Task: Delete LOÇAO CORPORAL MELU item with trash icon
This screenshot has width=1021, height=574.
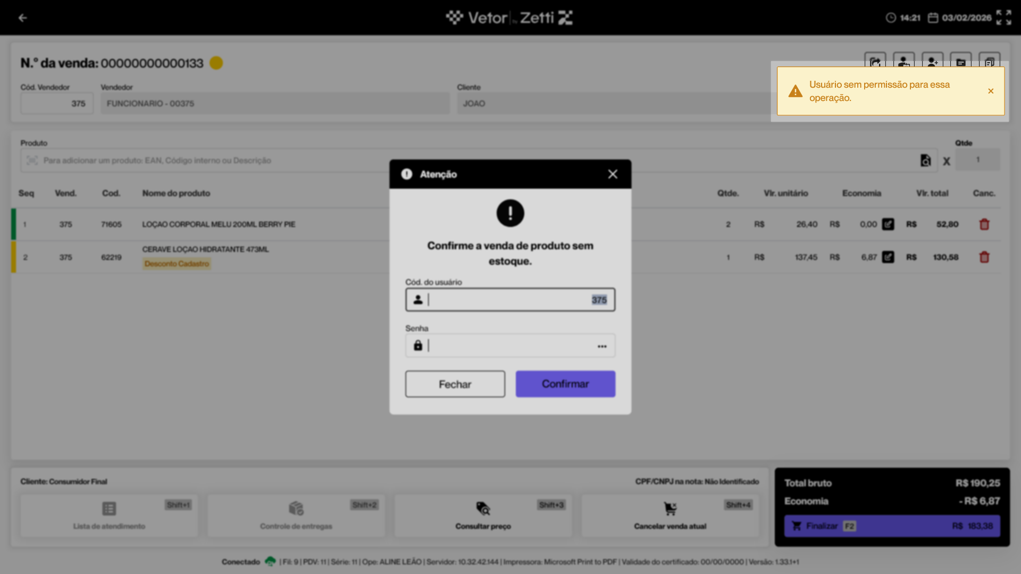Action: 984,224
